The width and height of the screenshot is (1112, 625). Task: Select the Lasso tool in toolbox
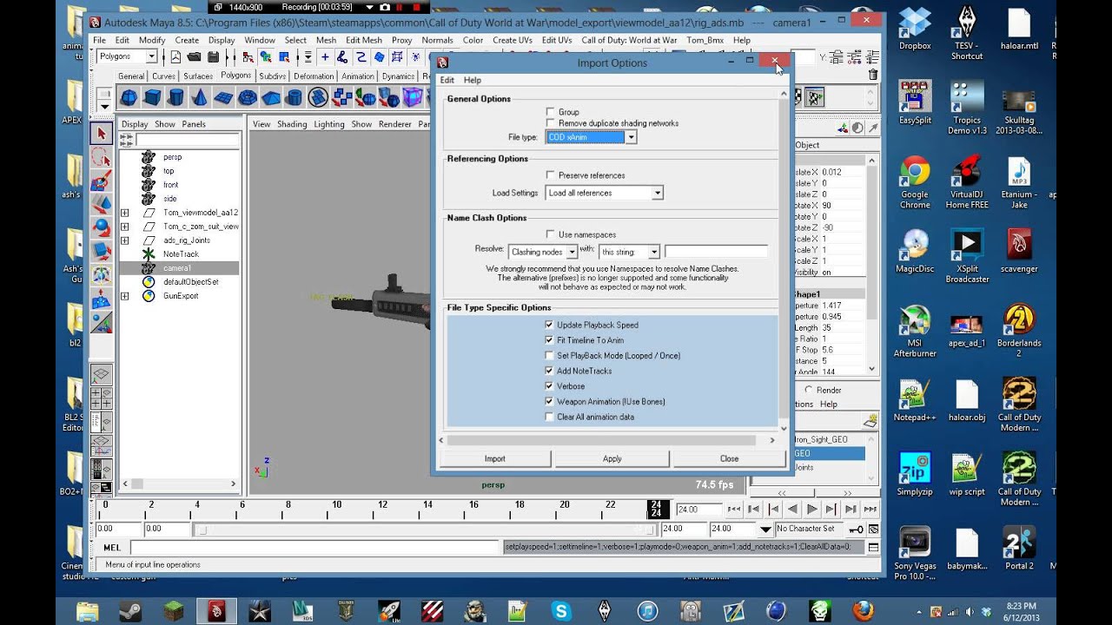102,157
